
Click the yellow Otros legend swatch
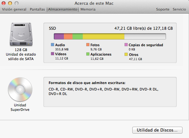[x=126, y=54]
